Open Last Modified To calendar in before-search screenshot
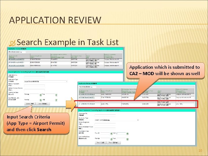This screenshot has height=156, width=208. click(56, 100)
